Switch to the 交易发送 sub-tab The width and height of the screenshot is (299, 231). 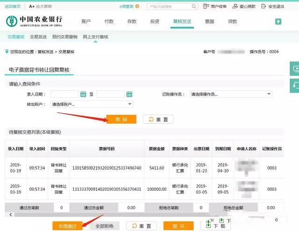(38, 37)
